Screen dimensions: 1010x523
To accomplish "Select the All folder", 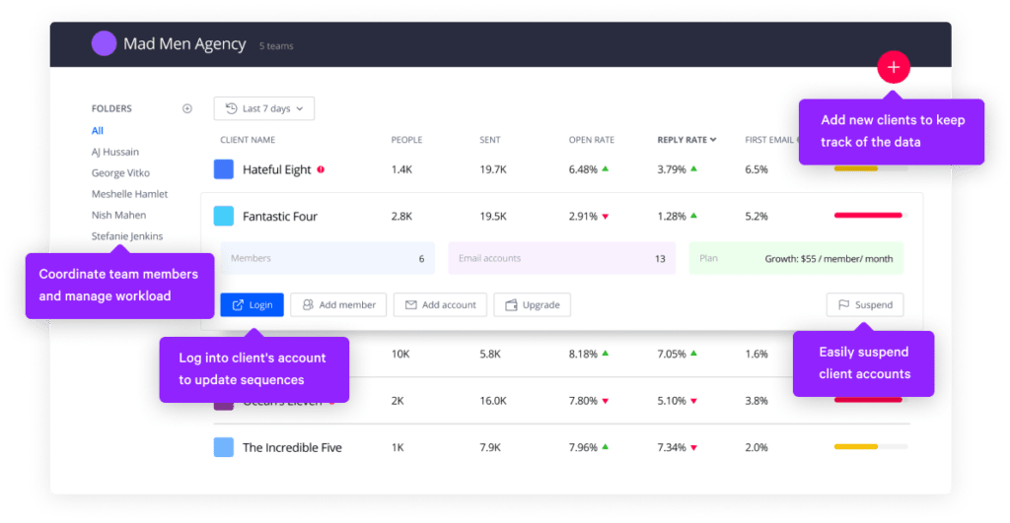I will [98, 131].
